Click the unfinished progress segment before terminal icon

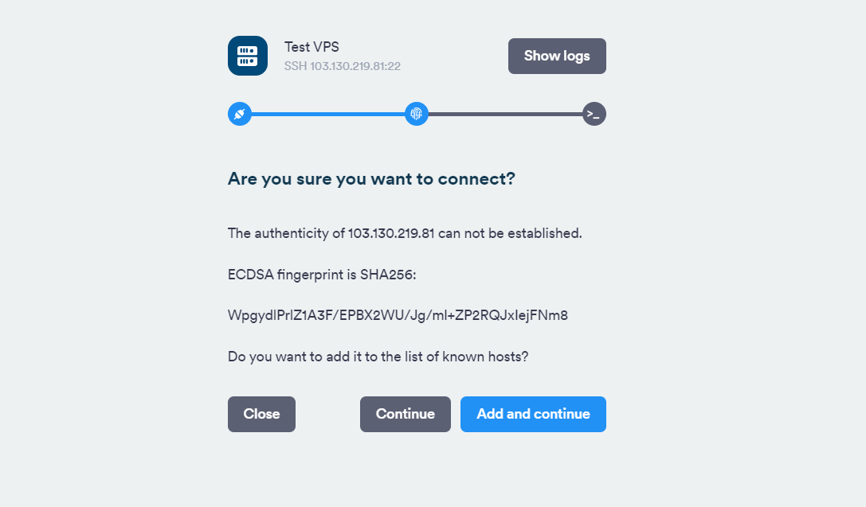point(506,114)
